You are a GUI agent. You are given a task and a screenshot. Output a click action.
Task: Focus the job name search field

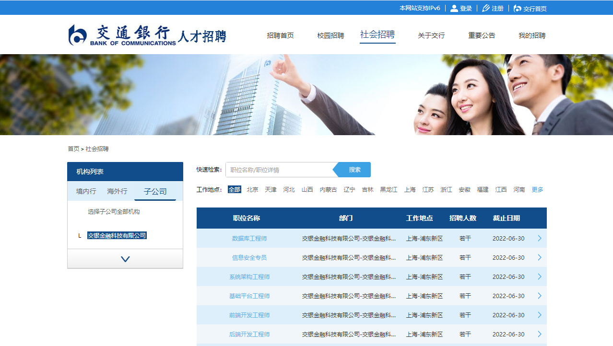[281, 170]
